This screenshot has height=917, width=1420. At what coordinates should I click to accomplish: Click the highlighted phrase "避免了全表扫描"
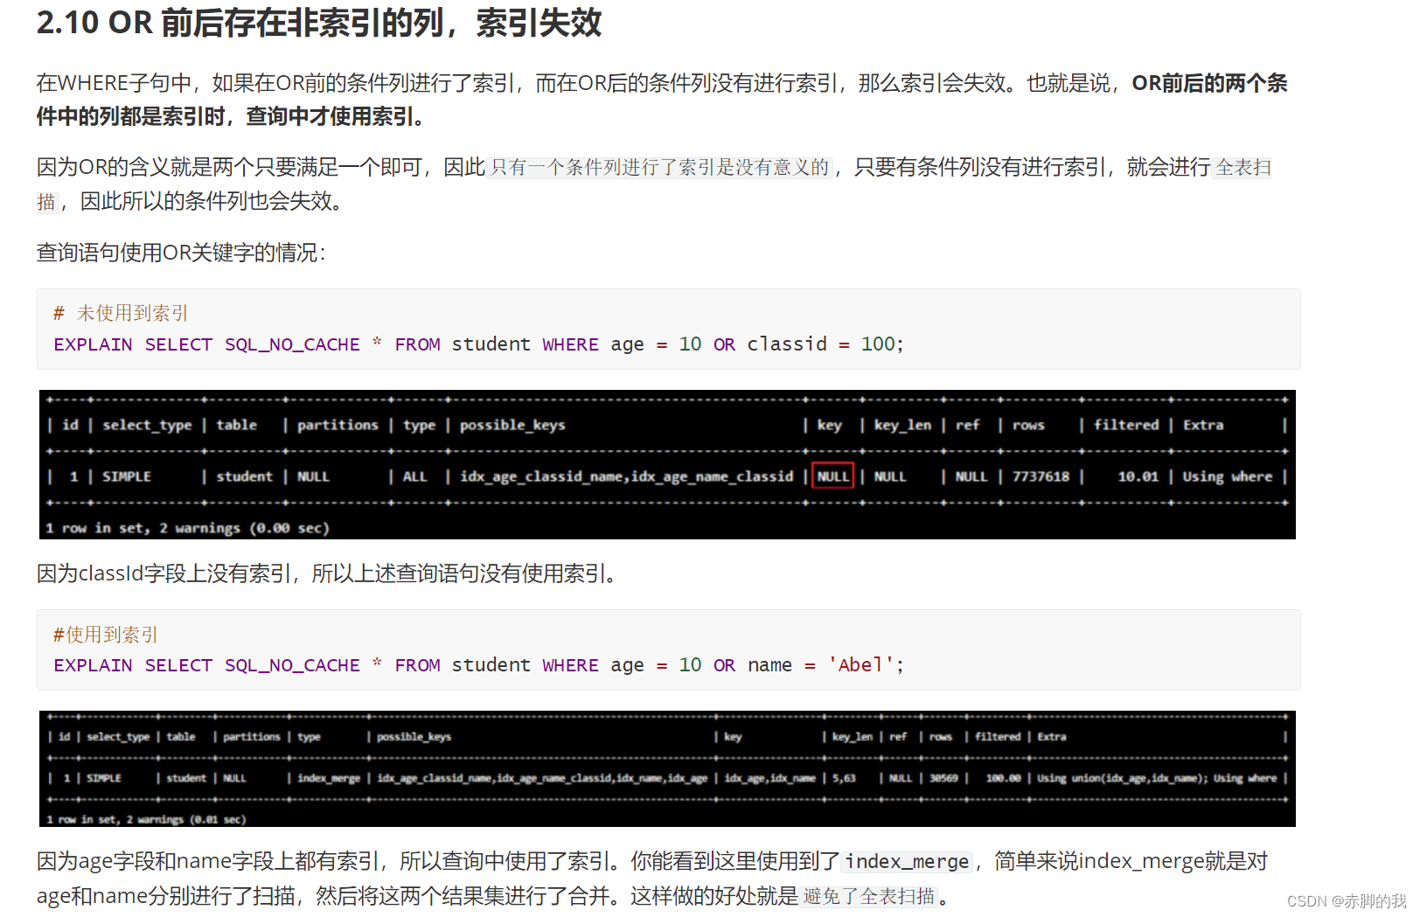[869, 896]
